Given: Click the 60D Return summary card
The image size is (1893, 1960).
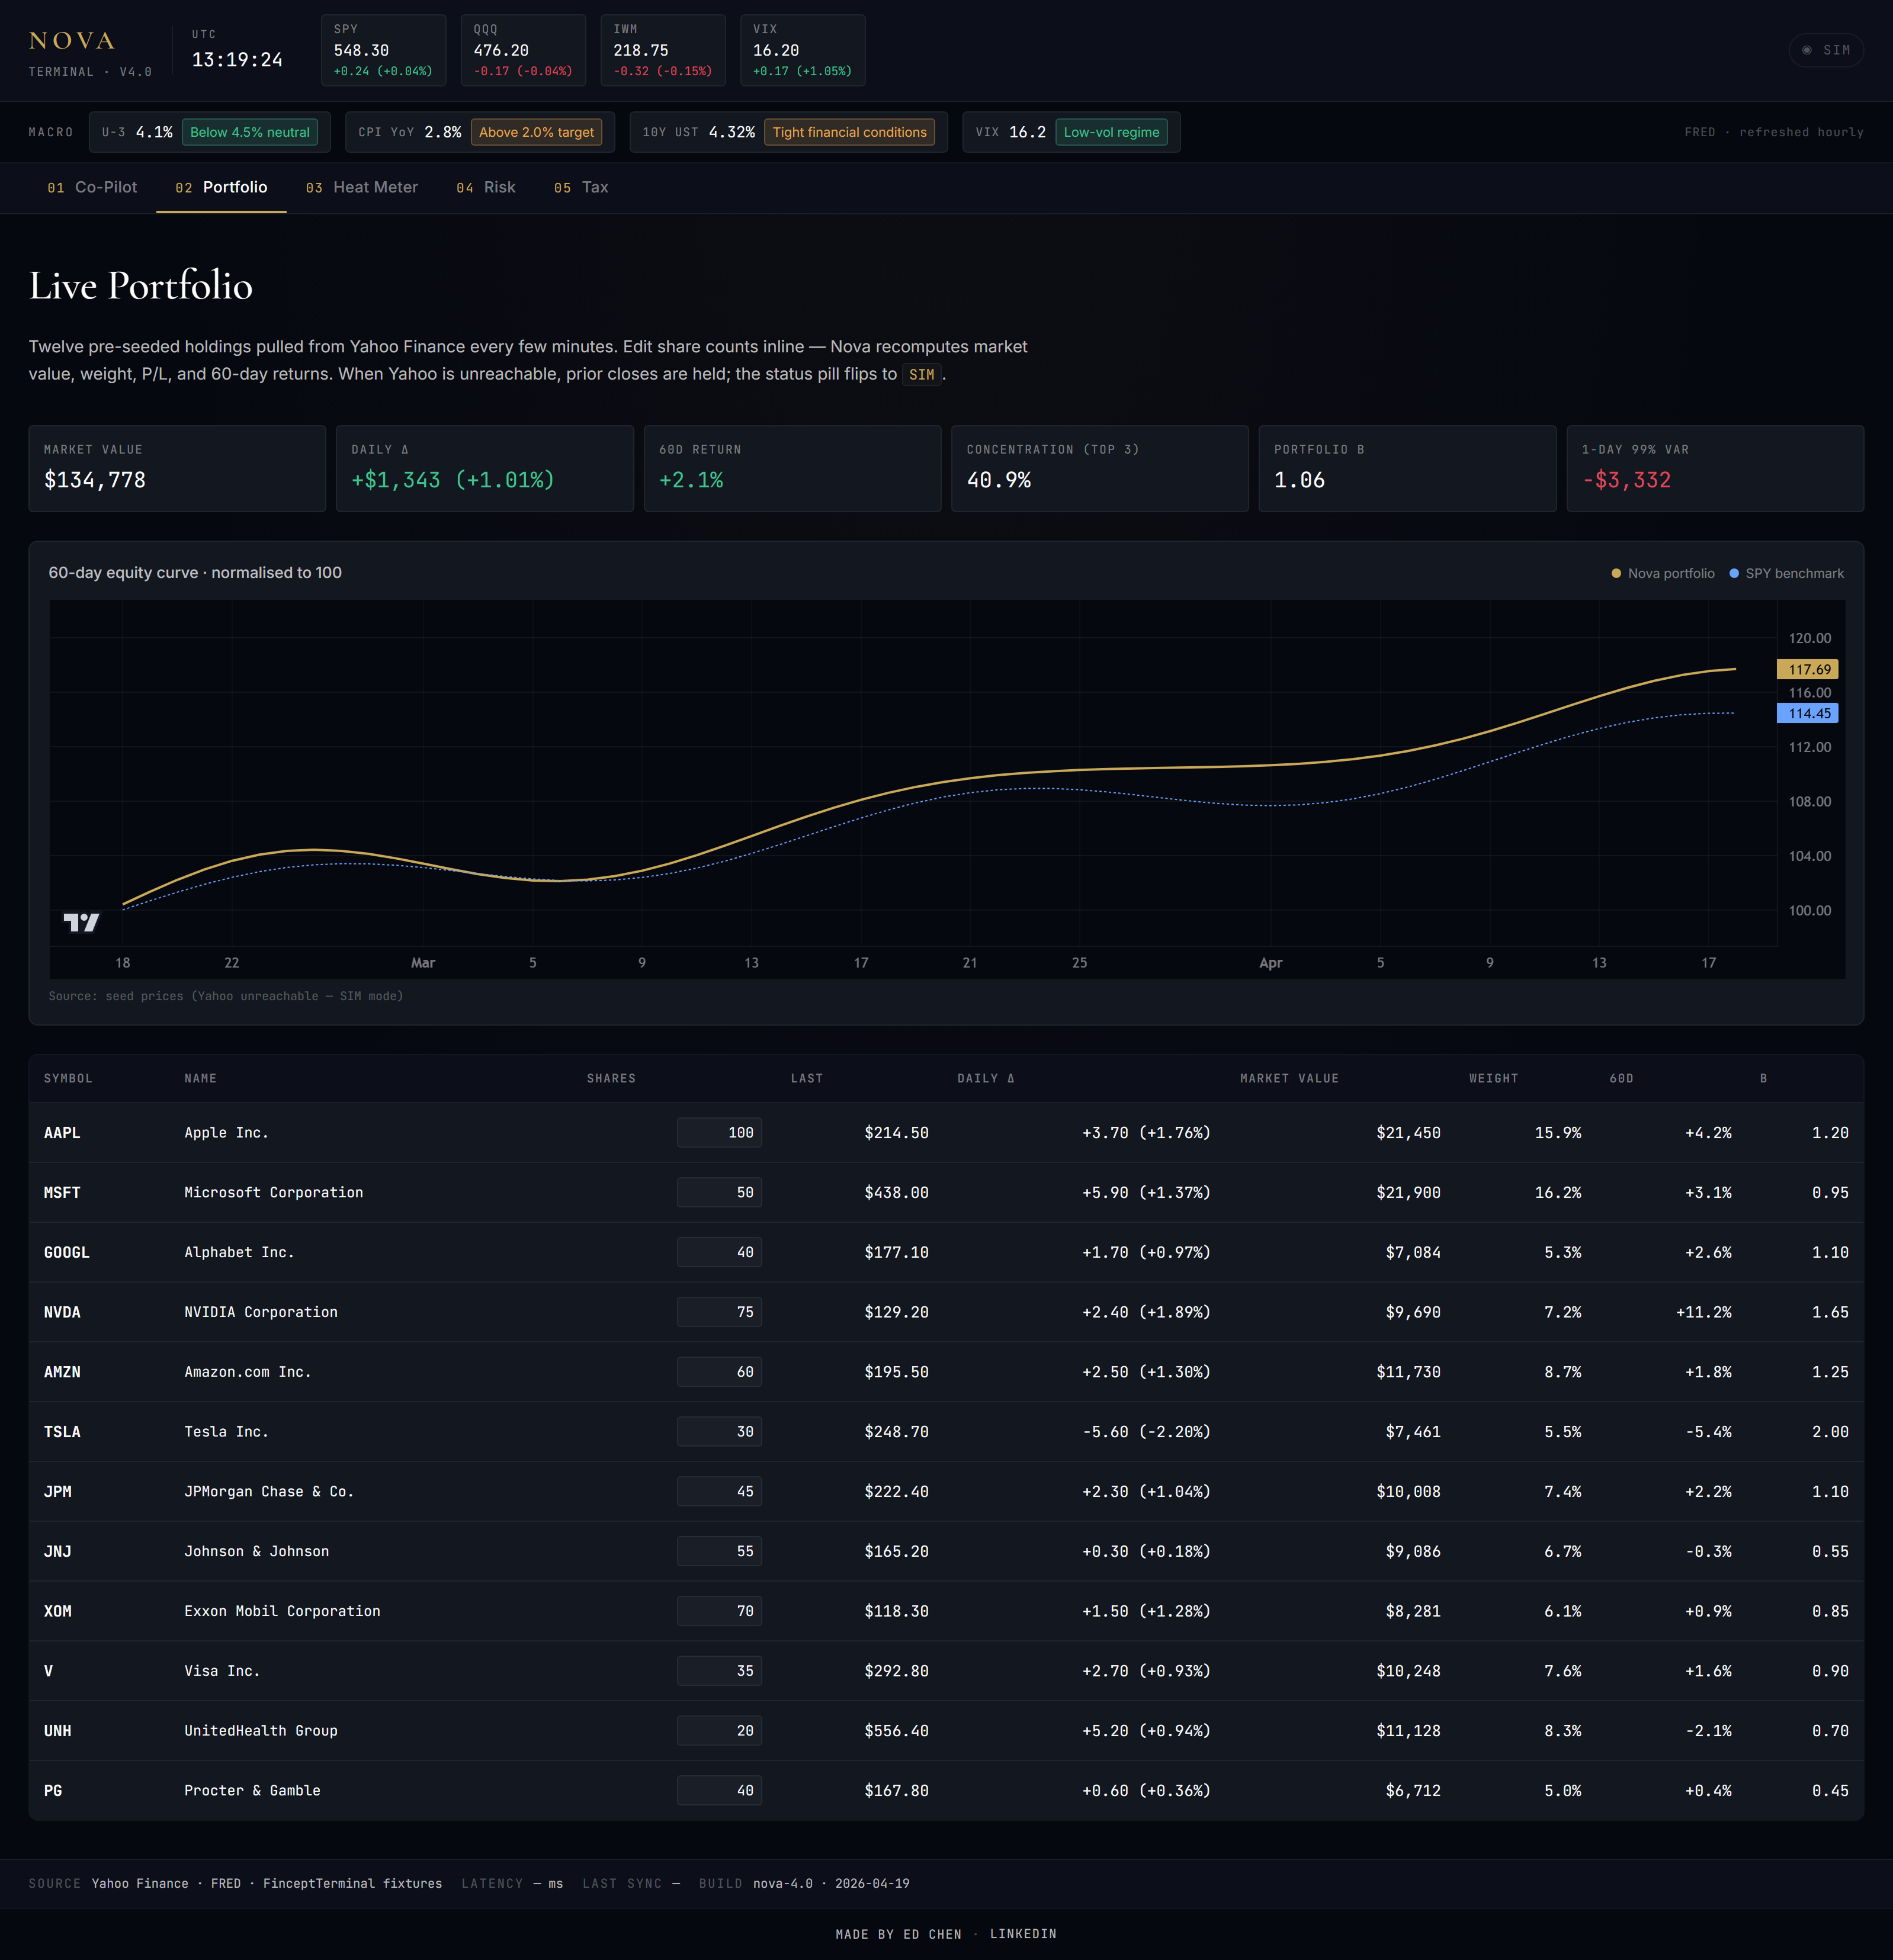Looking at the screenshot, I should pyautogui.click(x=793, y=469).
